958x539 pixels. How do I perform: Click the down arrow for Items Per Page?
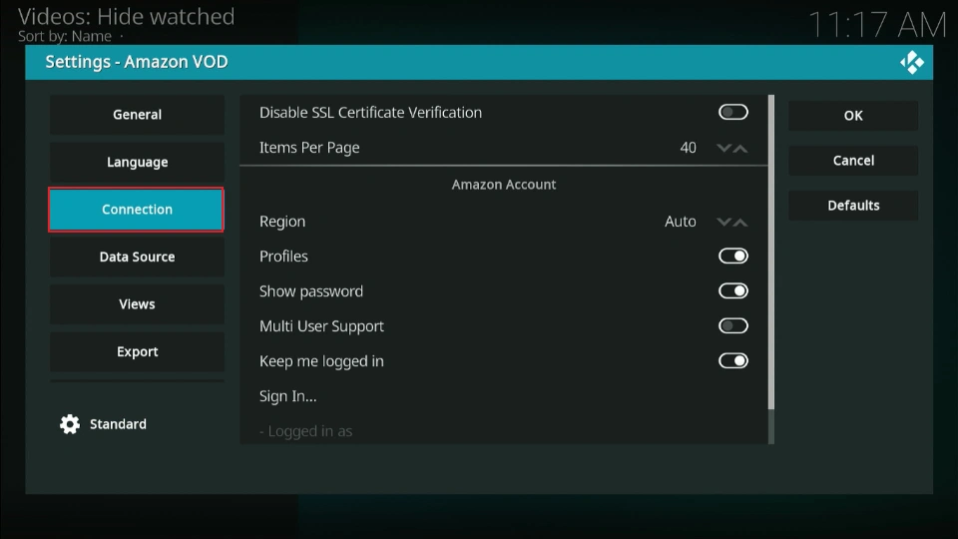724,148
